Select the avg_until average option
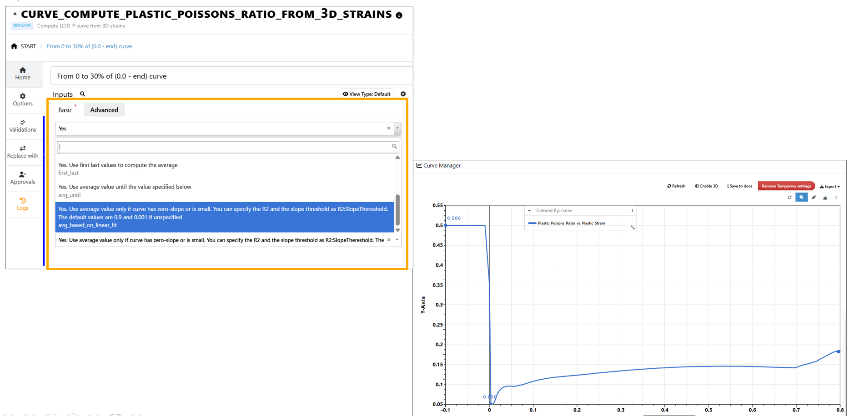This screenshot has width=849, height=416. click(x=125, y=191)
